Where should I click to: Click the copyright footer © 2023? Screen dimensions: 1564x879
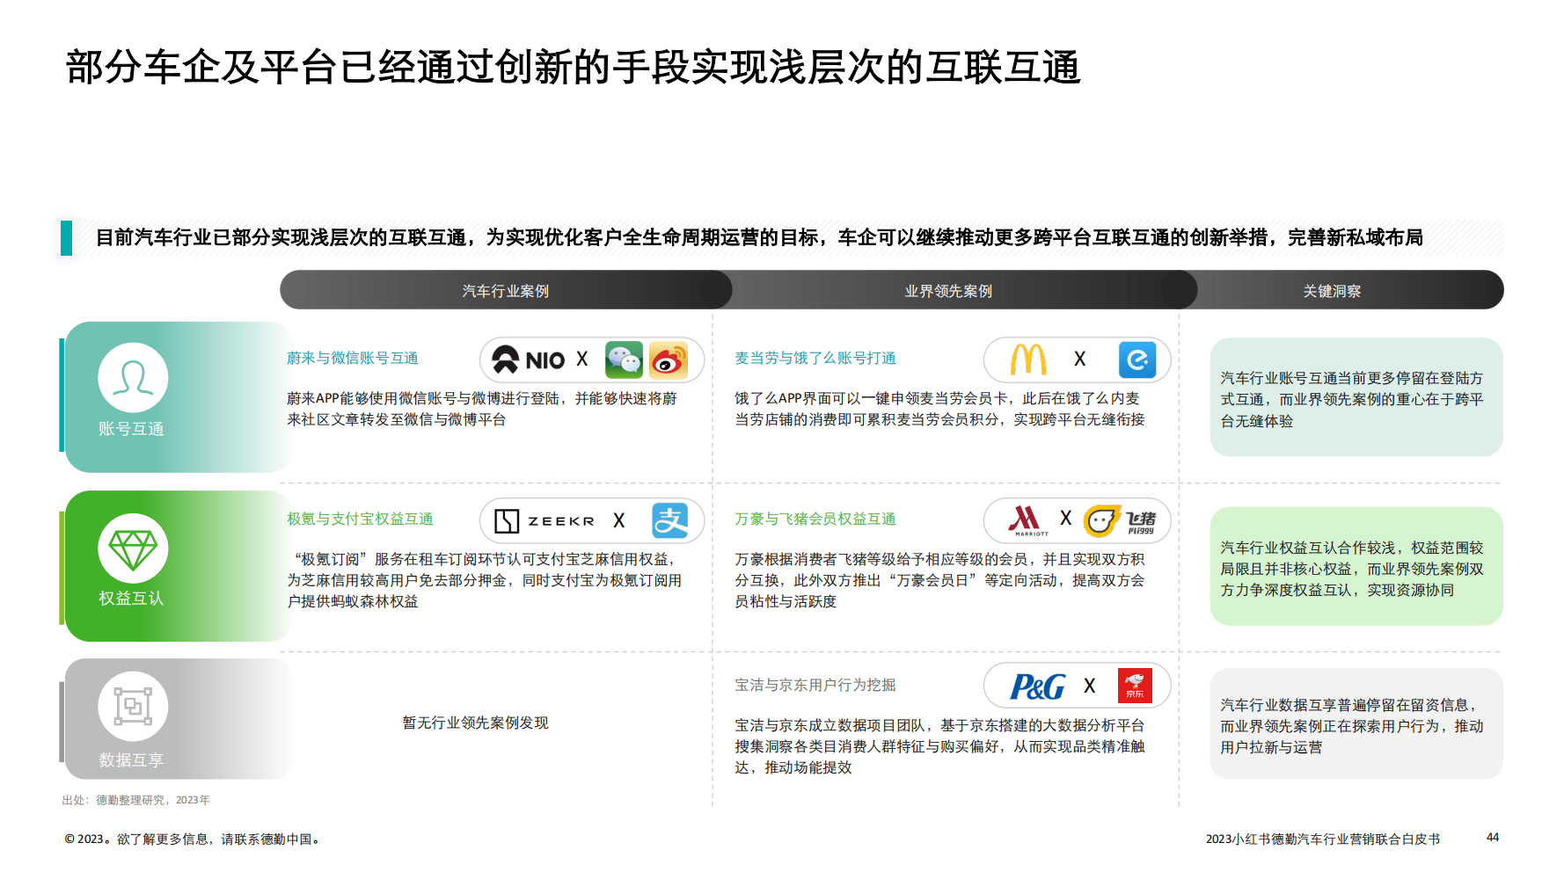coord(192,839)
